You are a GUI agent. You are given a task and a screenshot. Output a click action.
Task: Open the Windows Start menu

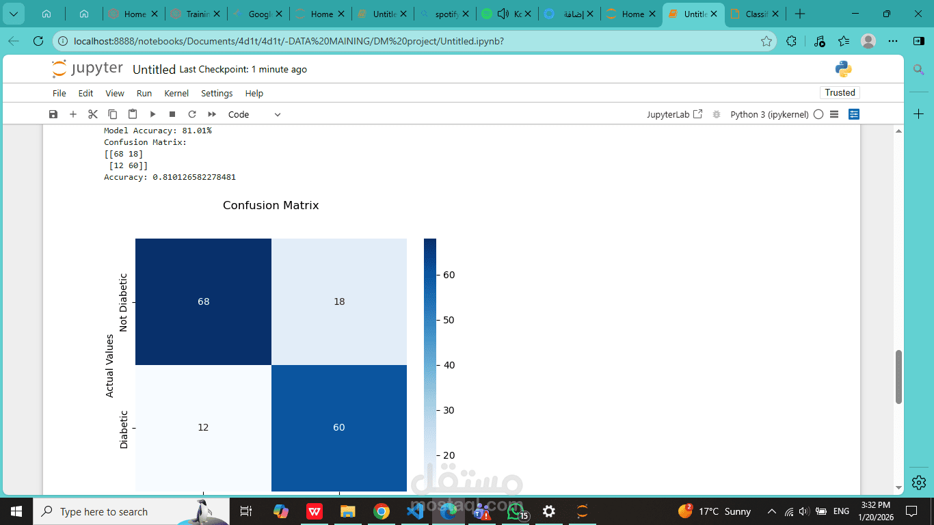[x=16, y=511]
